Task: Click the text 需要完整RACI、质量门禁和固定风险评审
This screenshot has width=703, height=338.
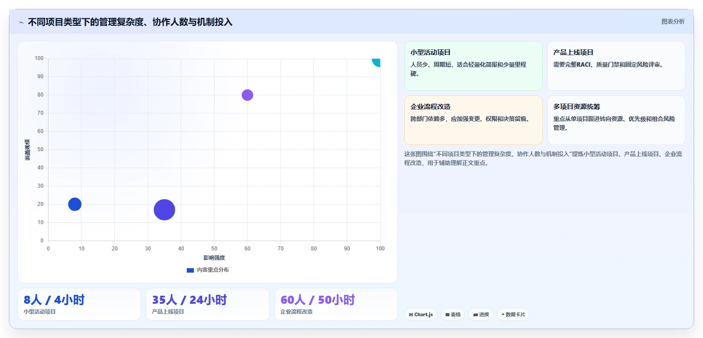Action: tap(608, 65)
